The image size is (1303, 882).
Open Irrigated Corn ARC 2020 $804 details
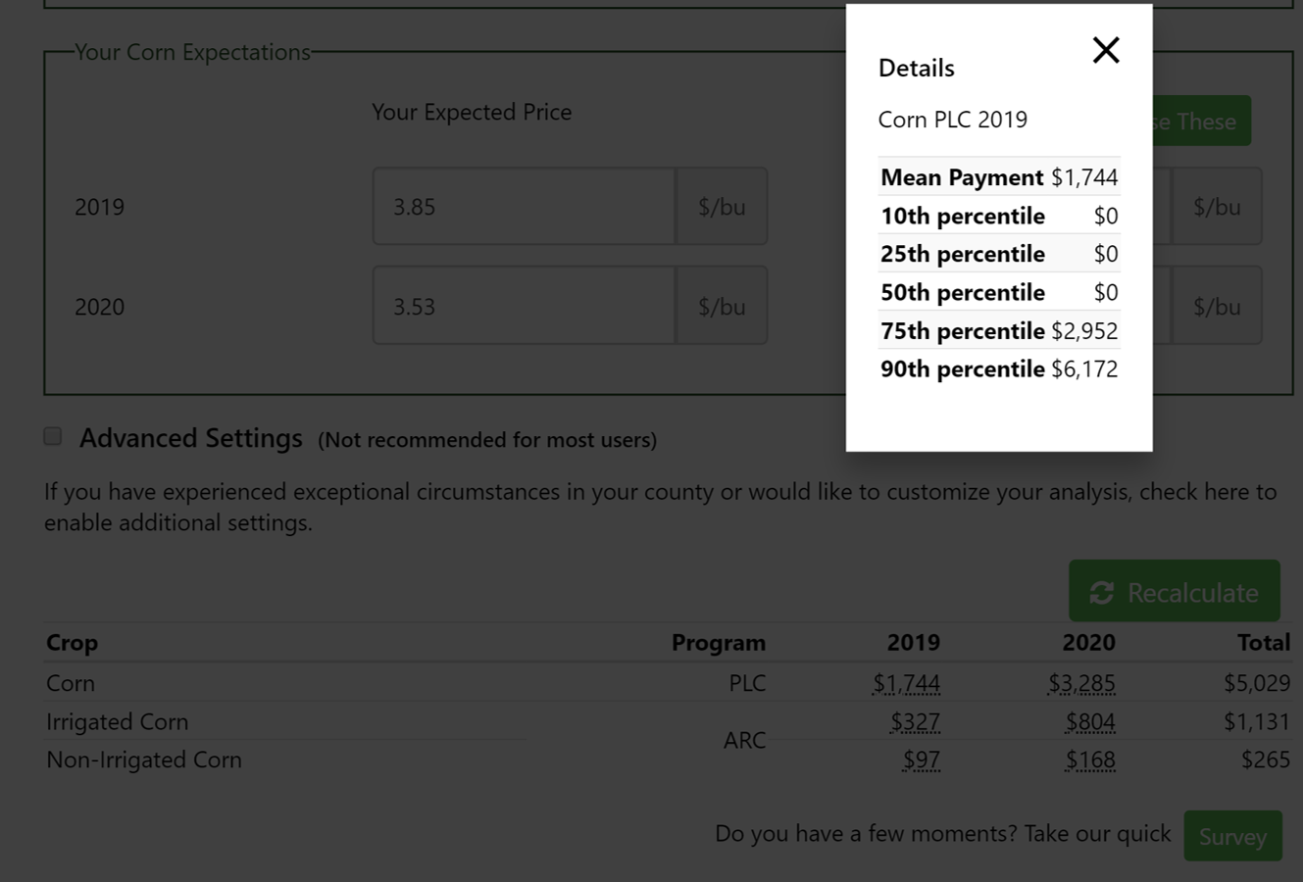(1090, 722)
